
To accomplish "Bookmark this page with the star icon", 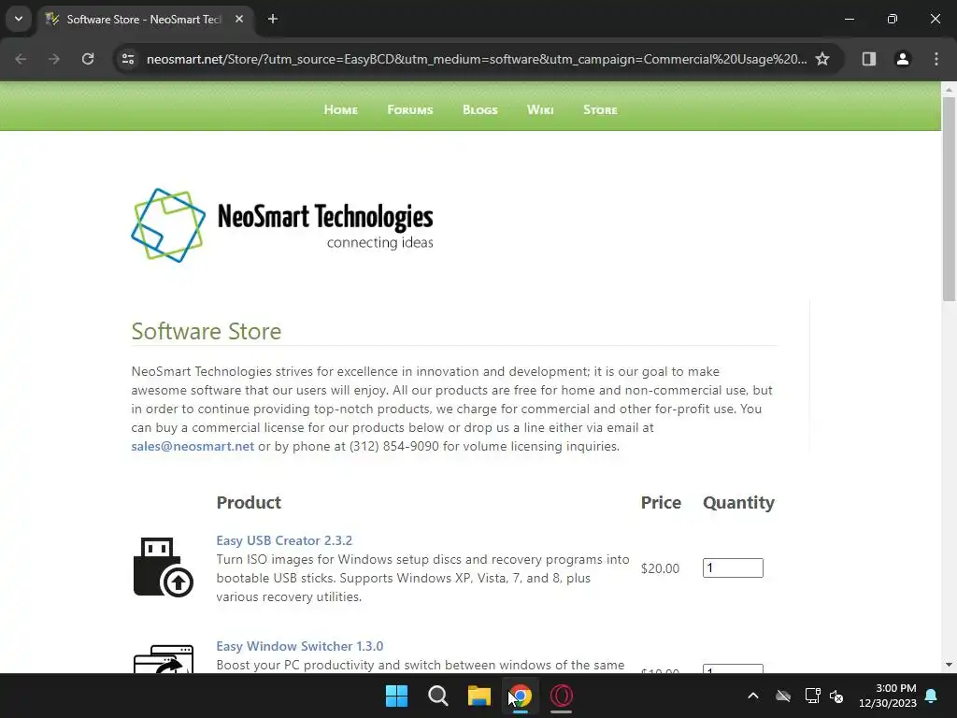I will pos(822,59).
